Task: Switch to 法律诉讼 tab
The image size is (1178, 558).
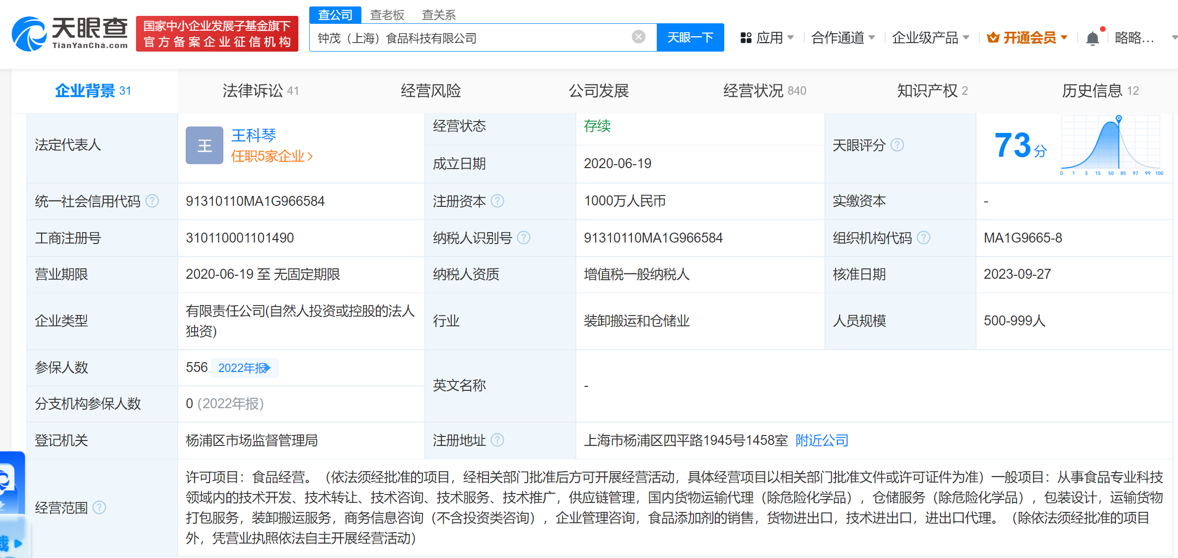Action: (260, 91)
